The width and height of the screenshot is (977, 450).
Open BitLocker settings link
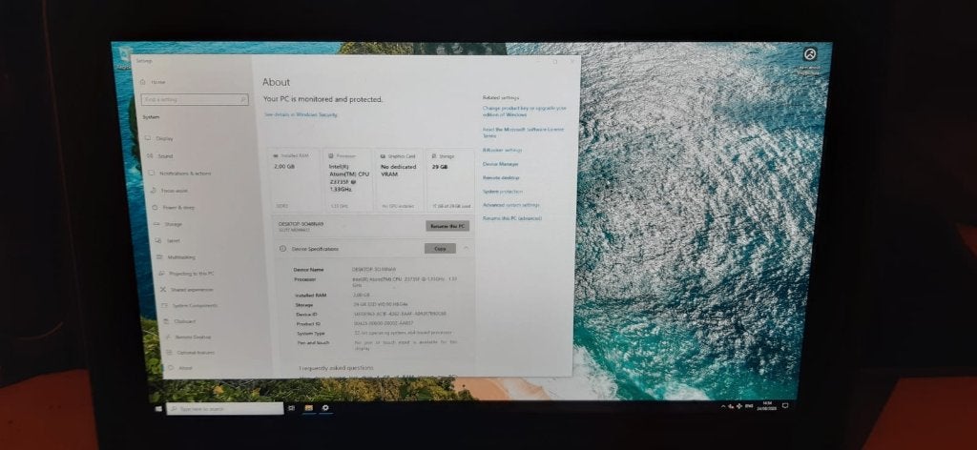(x=502, y=150)
